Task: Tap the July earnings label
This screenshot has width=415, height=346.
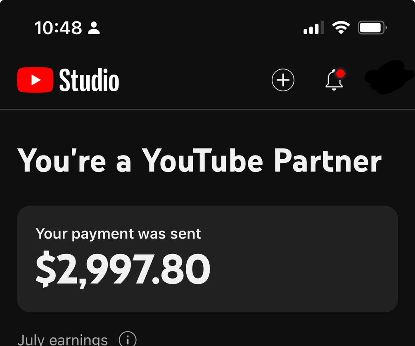Action: pos(62,340)
